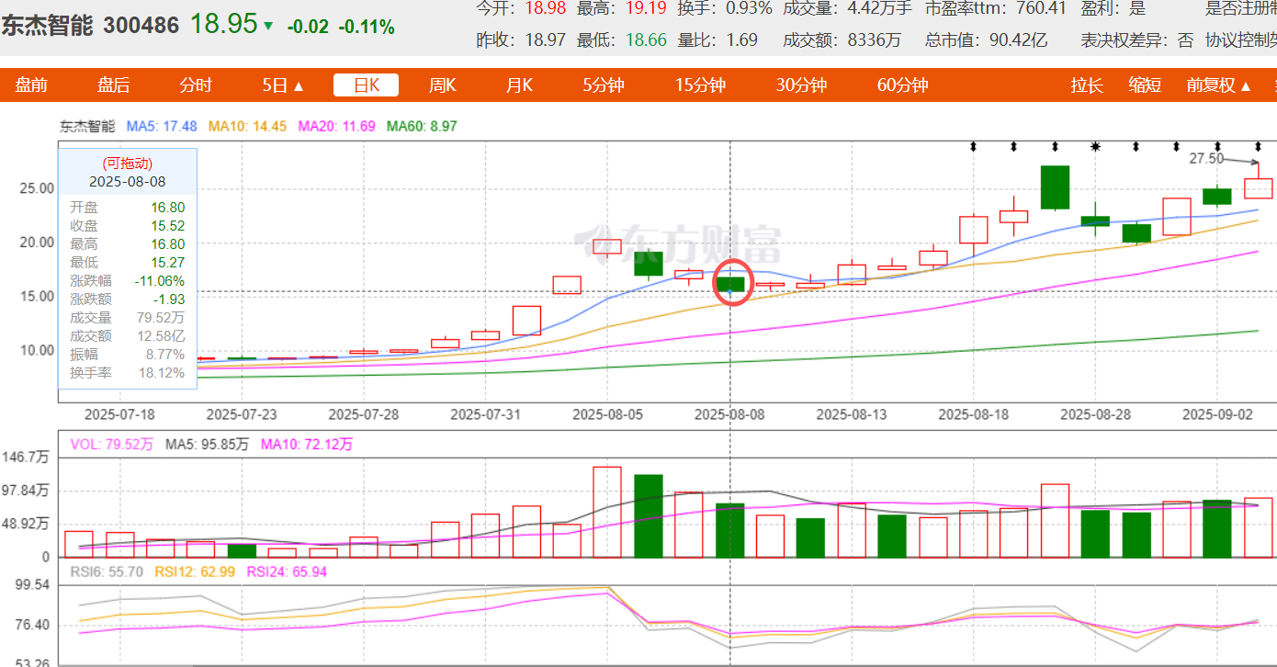
Task: Click the 昨收 18.97 previous close
Action: pos(523,40)
